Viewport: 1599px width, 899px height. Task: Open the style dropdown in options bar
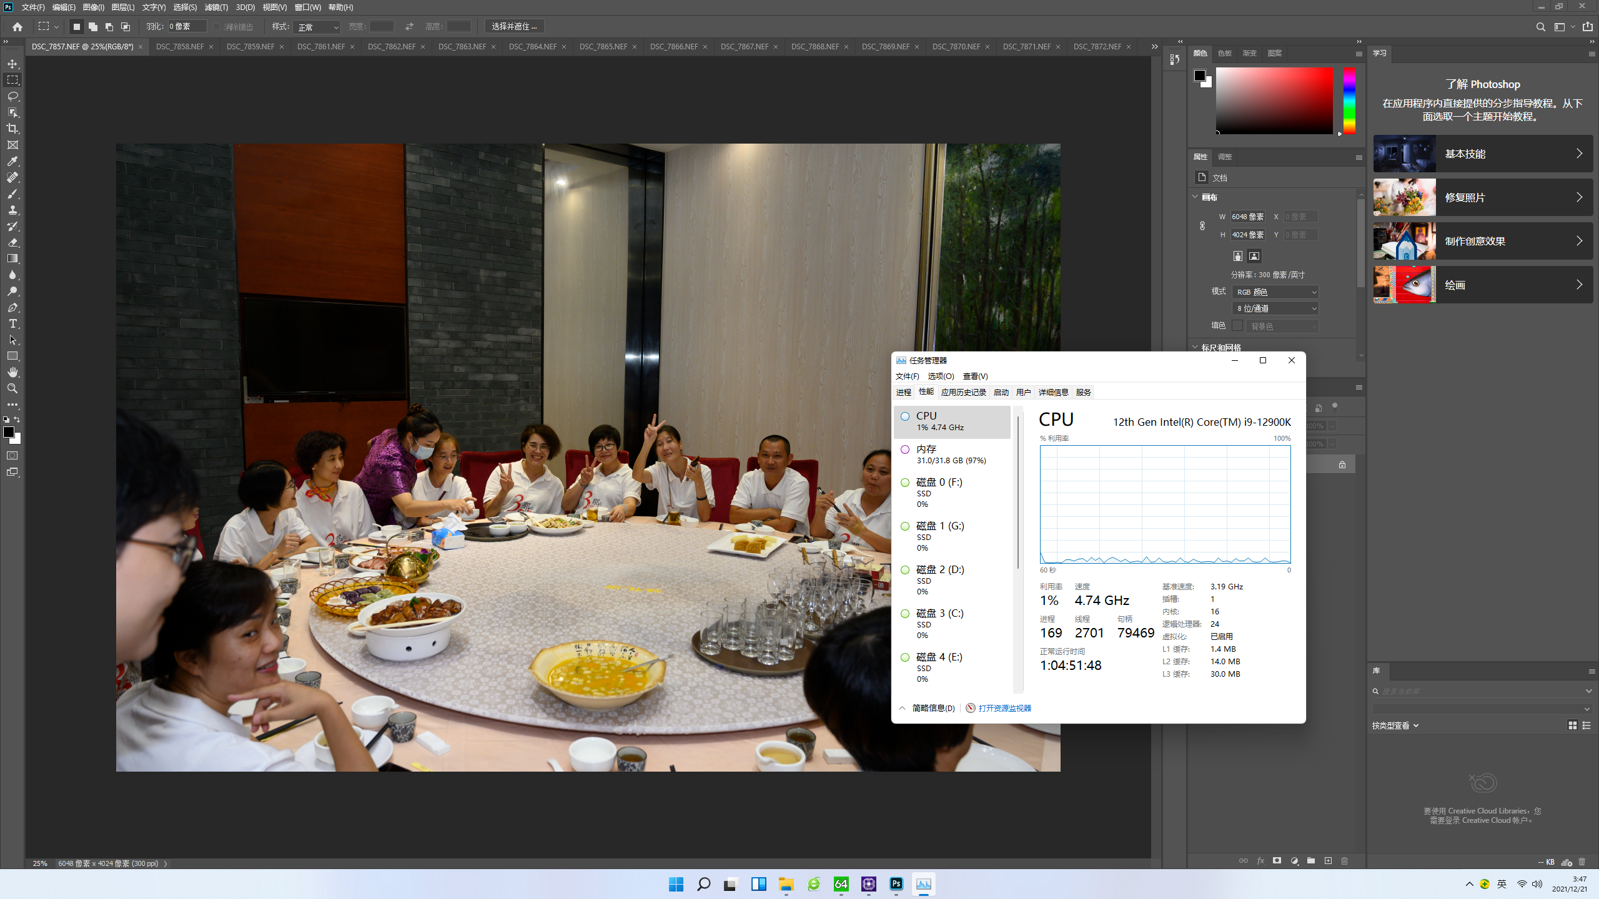click(318, 27)
